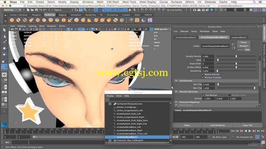Image resolution: width=266 pixels, height=149 pixels.
Task: Toggle the Use Normal checkbox
Action: pos(203,95)
